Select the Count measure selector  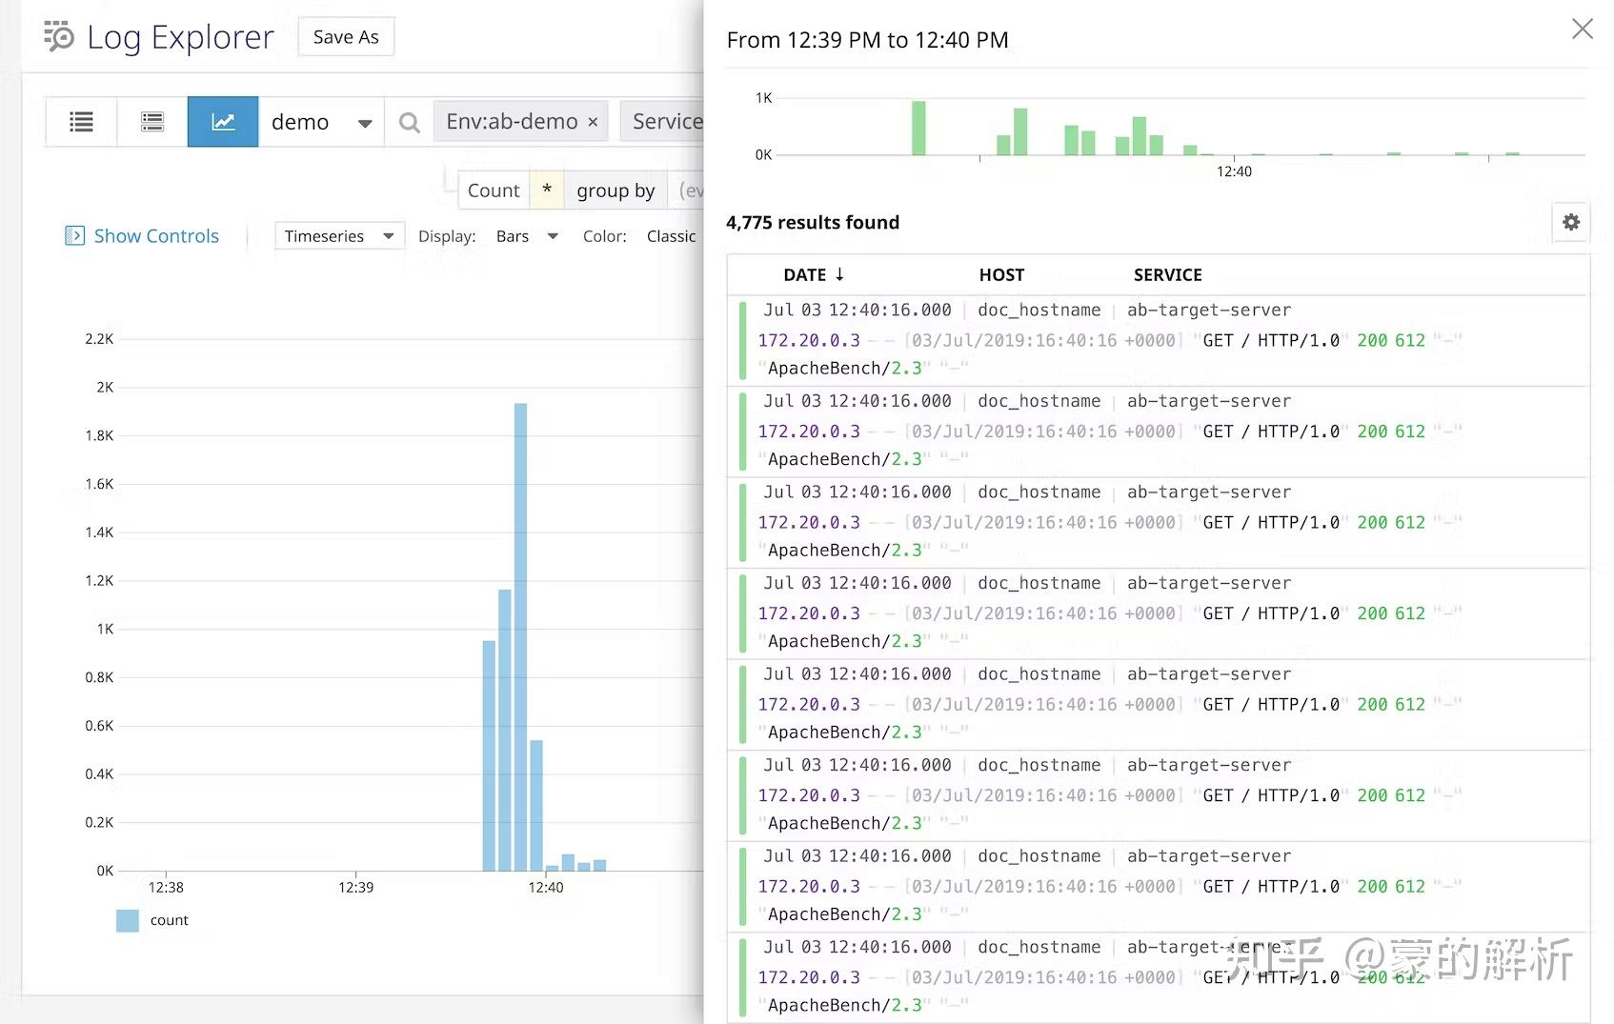494,191
